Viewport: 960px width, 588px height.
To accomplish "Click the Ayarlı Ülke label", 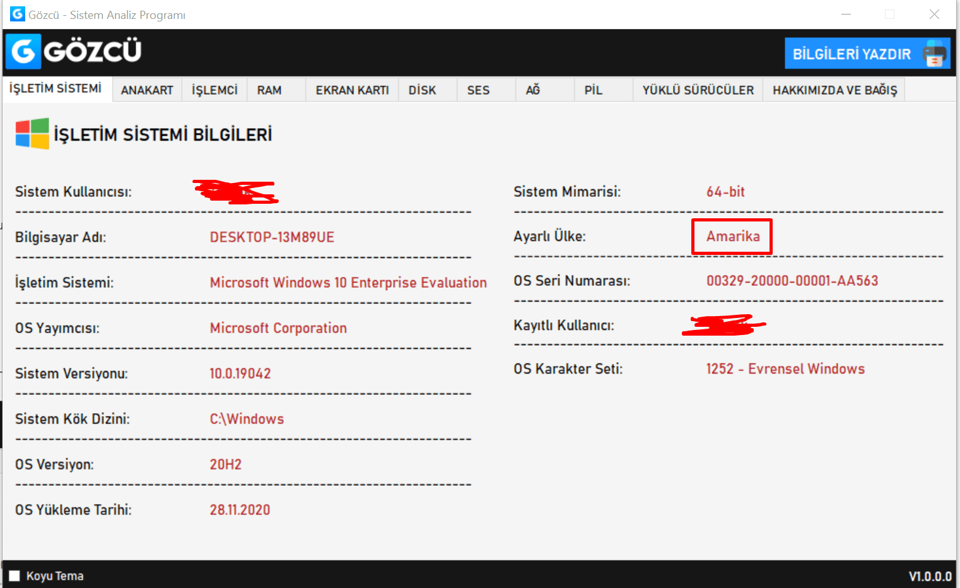I will coord(549,236).
